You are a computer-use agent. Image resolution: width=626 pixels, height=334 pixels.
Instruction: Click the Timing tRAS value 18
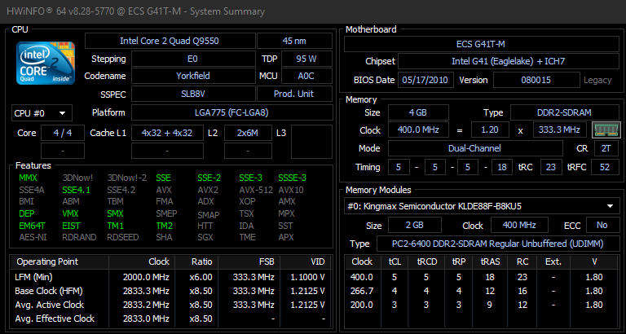502,167
